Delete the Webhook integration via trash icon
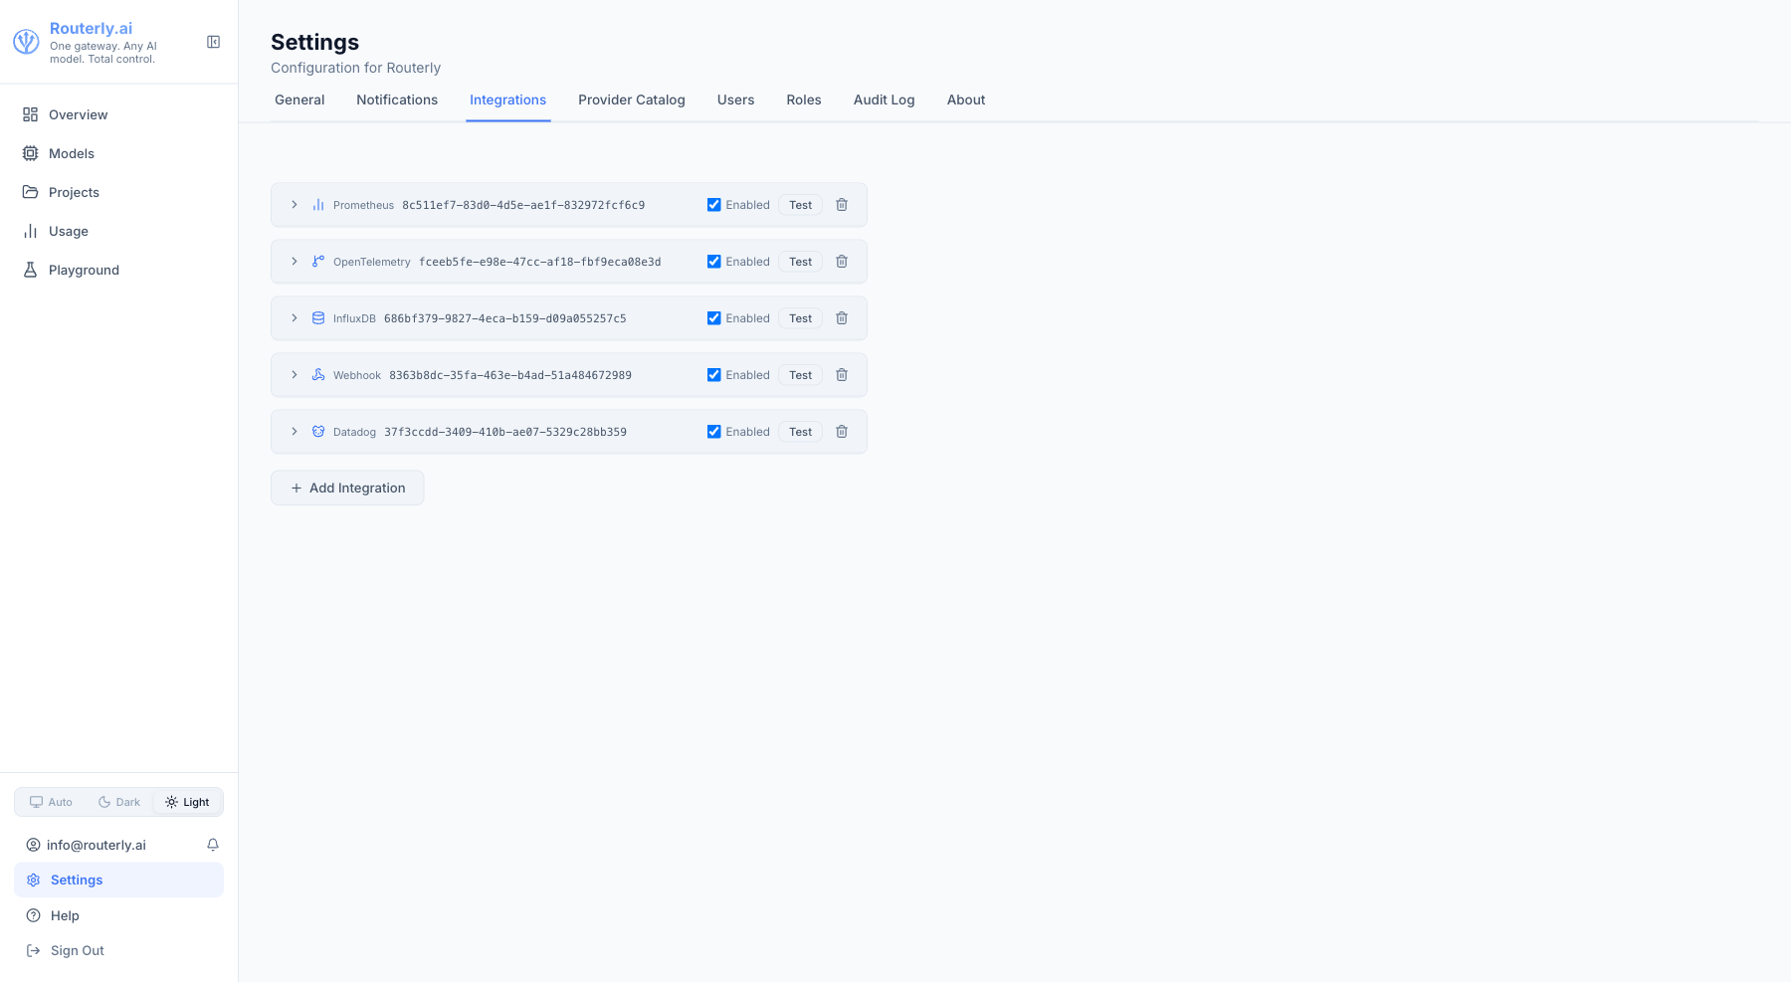The height and width of the screenshot is (982, 1791). click(x=842, y=375)
